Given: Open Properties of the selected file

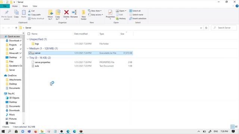Looking at the screenshot, I should [x=110, y=15].
